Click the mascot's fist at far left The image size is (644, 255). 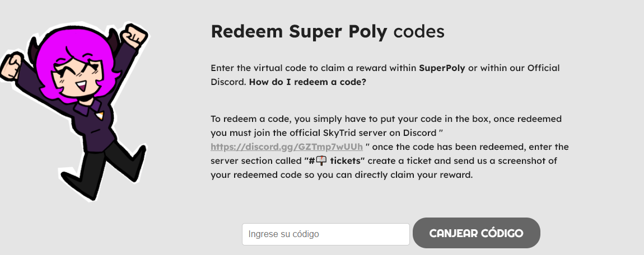11,67
